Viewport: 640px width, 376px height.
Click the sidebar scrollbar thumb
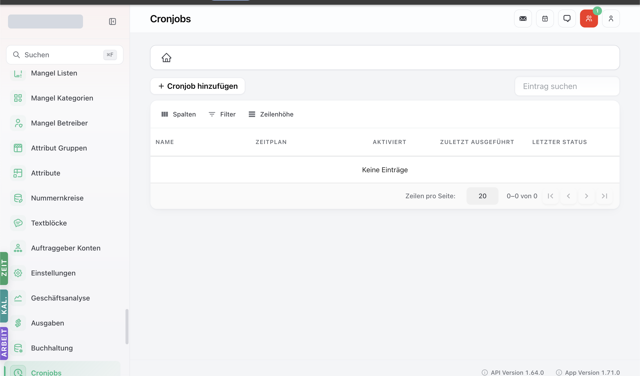[127, 326]
